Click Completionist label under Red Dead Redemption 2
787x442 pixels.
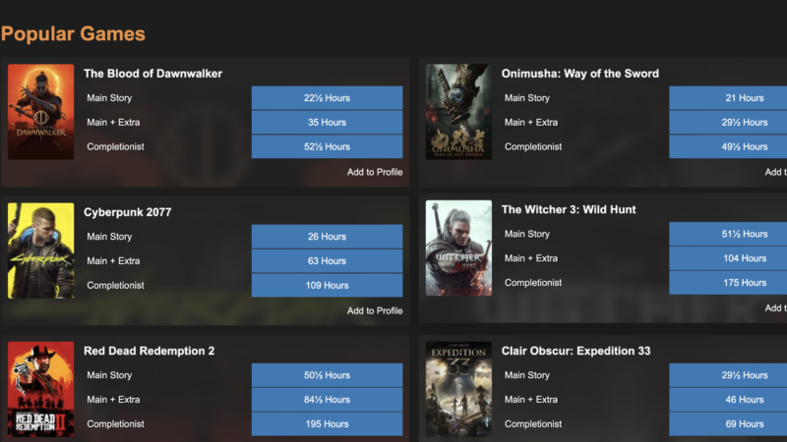coord(115,424)
